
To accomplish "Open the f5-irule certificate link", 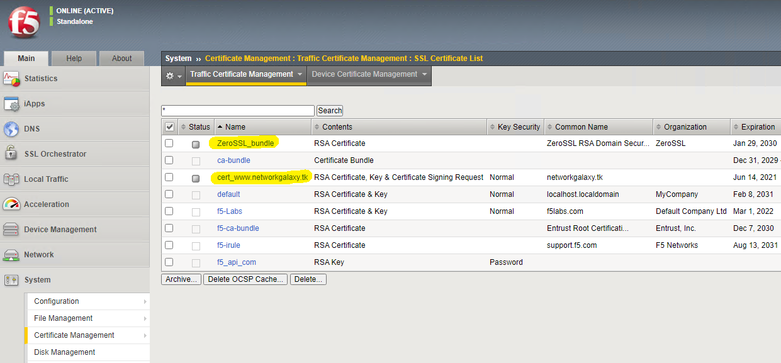I will tap(228, 245).
